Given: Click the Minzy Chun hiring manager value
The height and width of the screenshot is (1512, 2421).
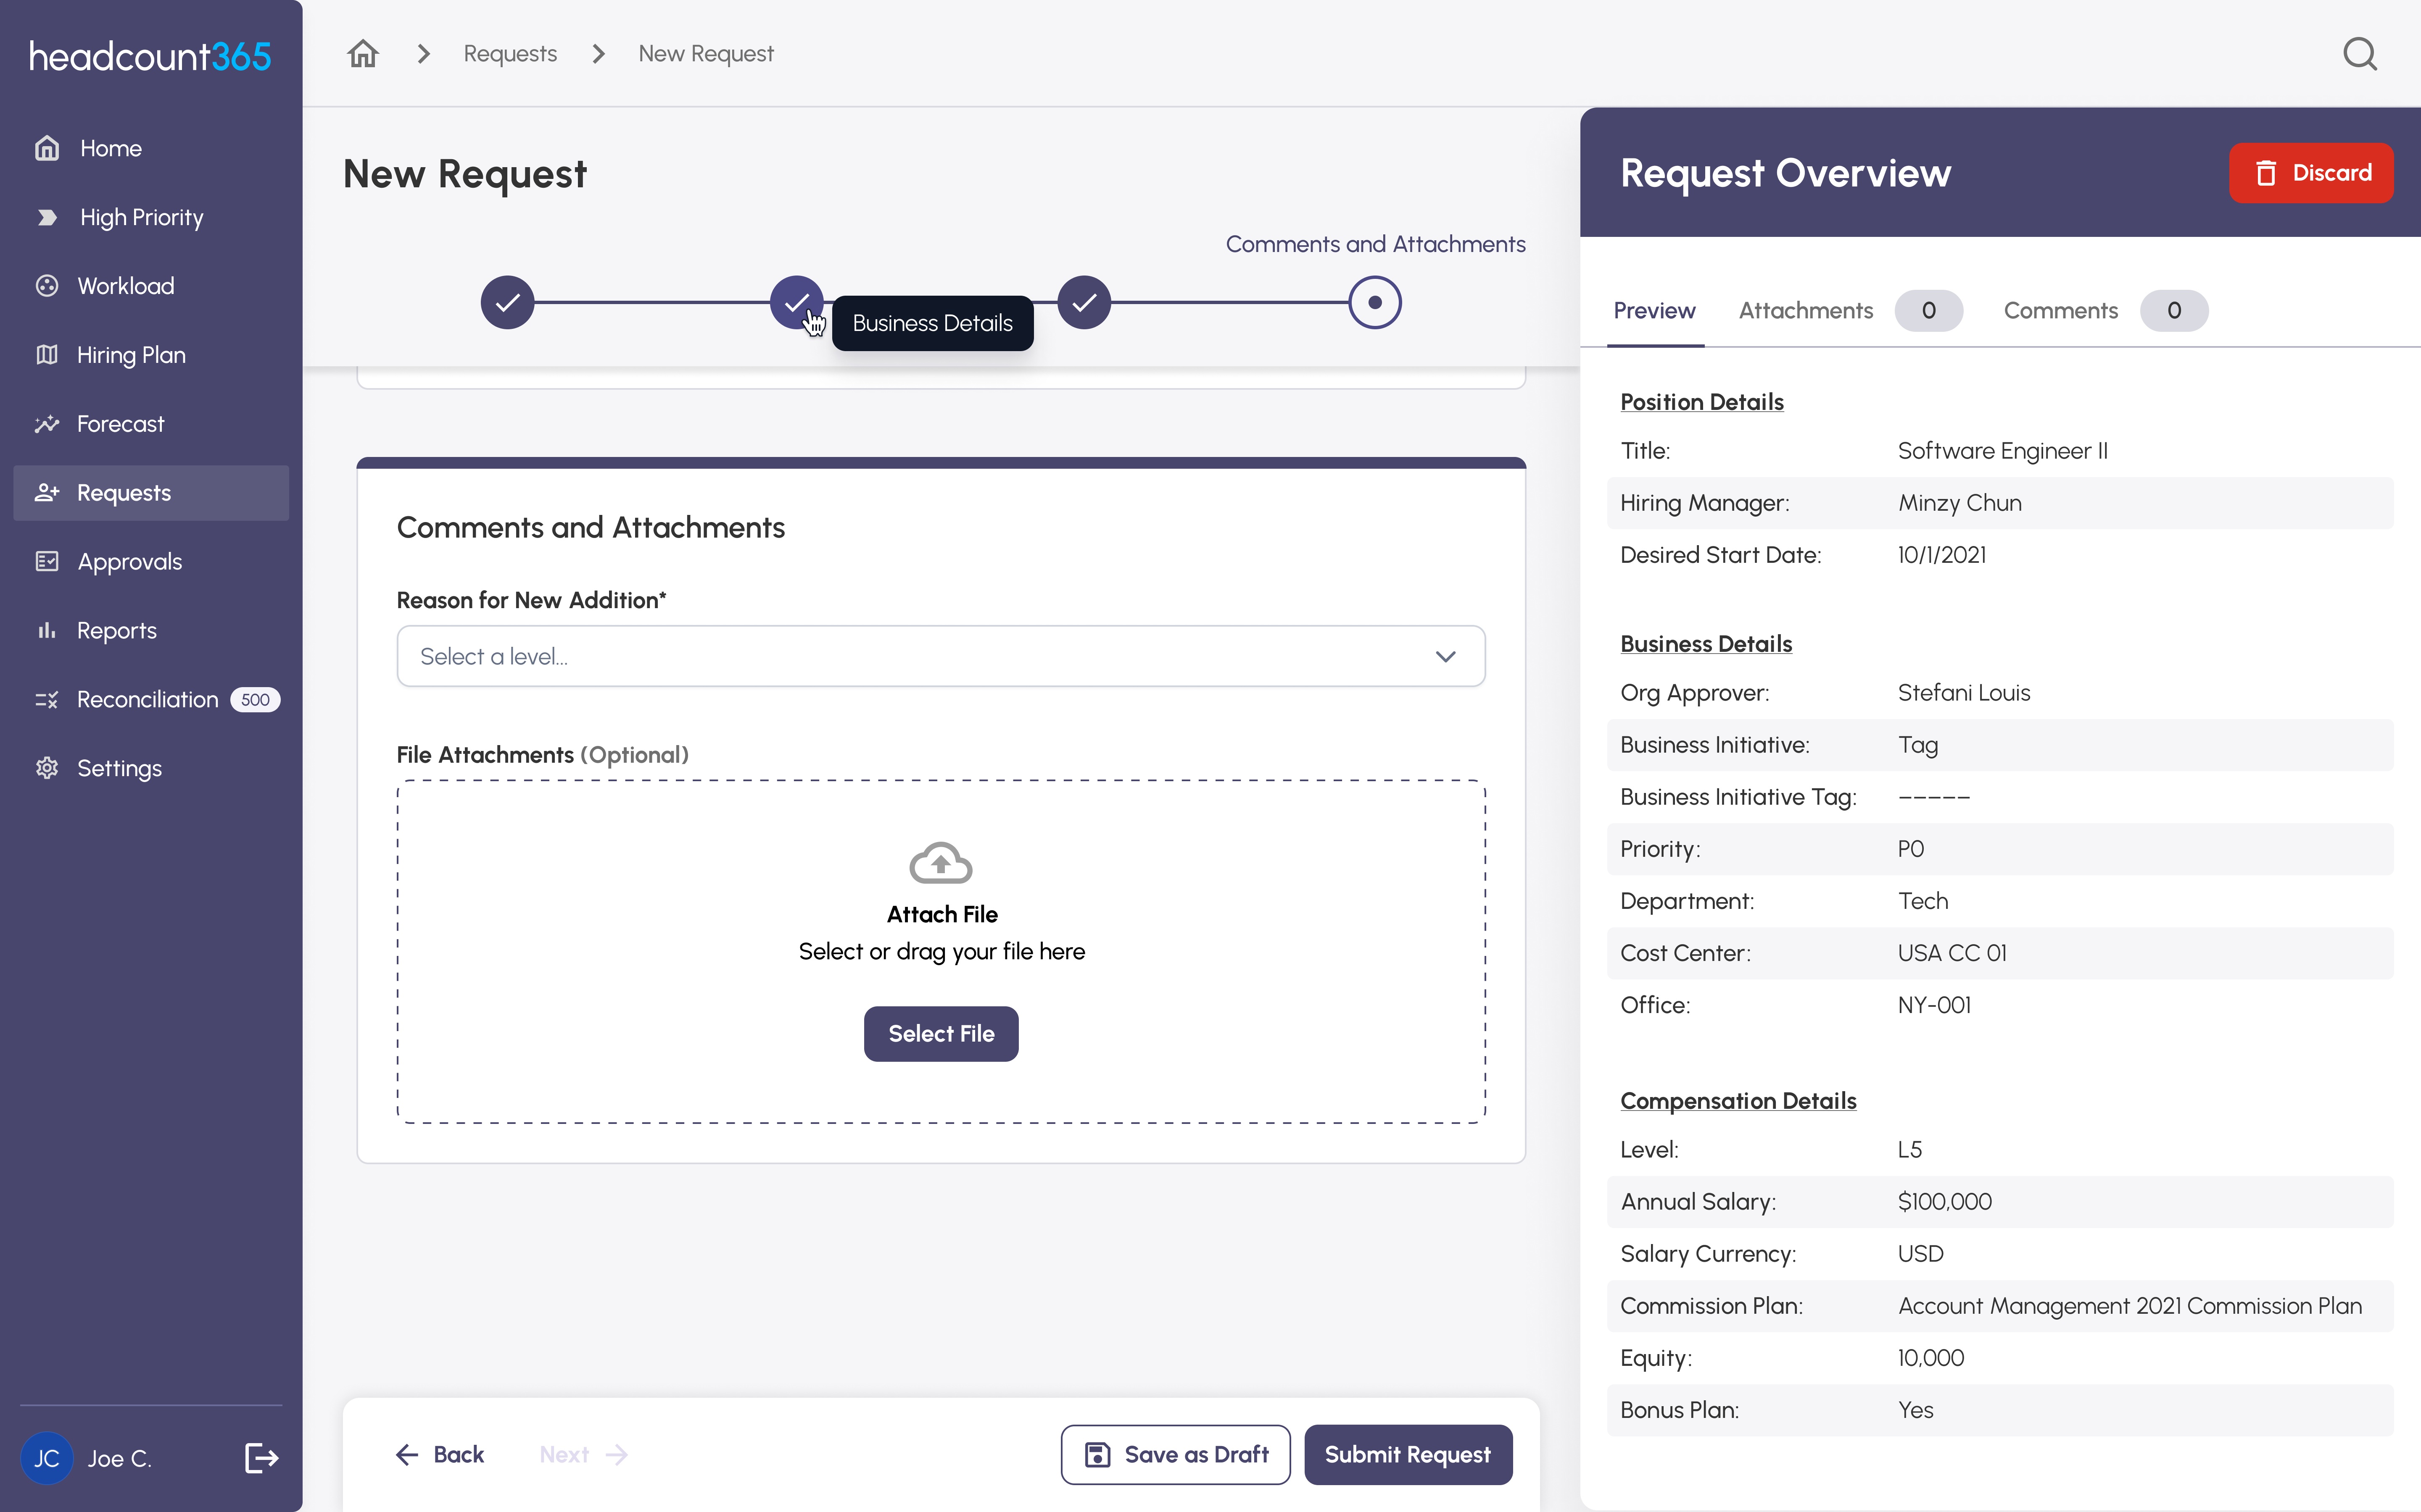Looking at the screenshot, I should [1960, 503].
